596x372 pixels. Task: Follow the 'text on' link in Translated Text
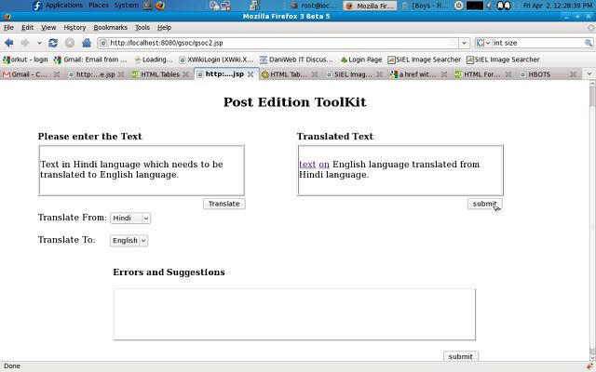(x=314, y=165)
